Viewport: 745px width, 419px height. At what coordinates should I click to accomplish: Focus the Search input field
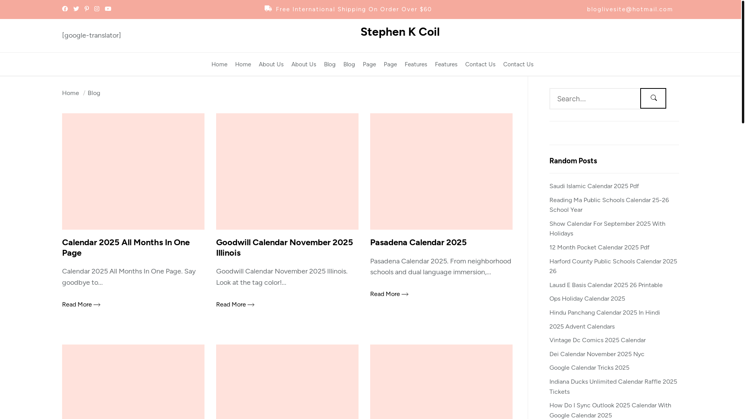tap(595, 99)
